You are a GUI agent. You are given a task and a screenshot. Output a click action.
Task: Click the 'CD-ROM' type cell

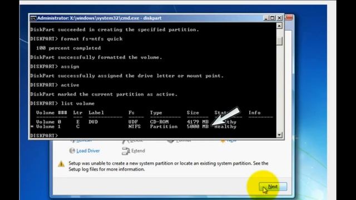click(x=159, y=122)
